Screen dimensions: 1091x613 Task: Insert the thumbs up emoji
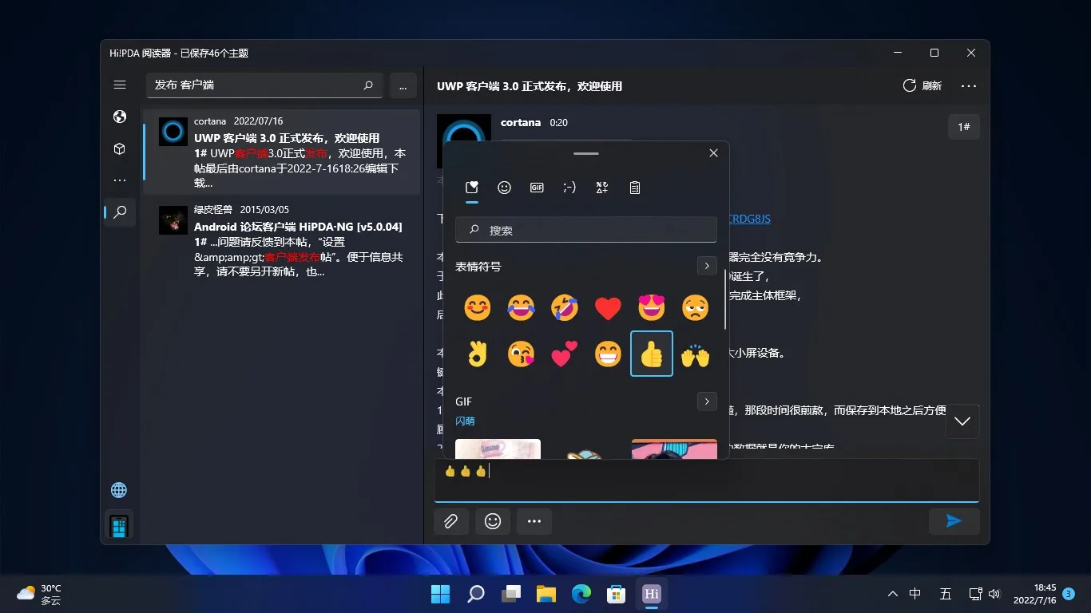(x=652, y=354)
